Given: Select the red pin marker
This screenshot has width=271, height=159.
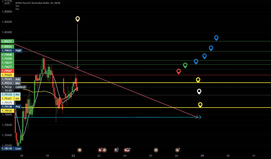Looking at the screenshot, I should [179, 71].
